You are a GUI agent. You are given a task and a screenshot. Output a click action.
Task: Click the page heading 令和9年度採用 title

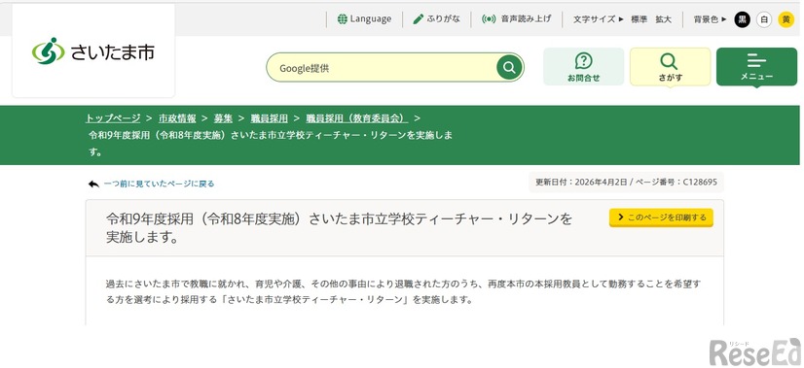339,228
